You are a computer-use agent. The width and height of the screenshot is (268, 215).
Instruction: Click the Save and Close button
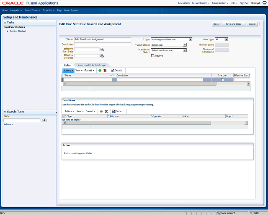coord(234,24)
